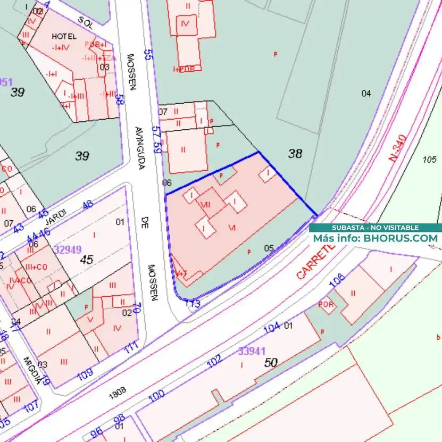442x442 pixels.
Task: Click the blue street number 100
Action: (156, 396)
